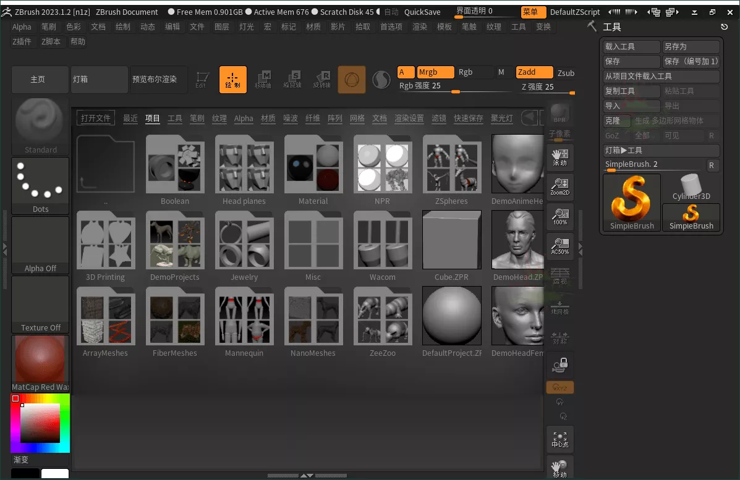Viewport: 740px width, 480px height.
Task: Open the 渲染 menu
Action: tap(420, 27)
